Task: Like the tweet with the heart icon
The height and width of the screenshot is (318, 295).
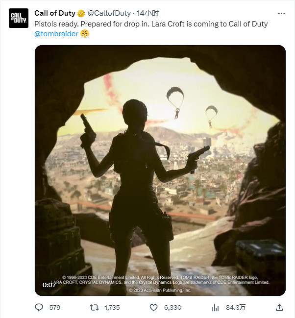Action: 153,307
